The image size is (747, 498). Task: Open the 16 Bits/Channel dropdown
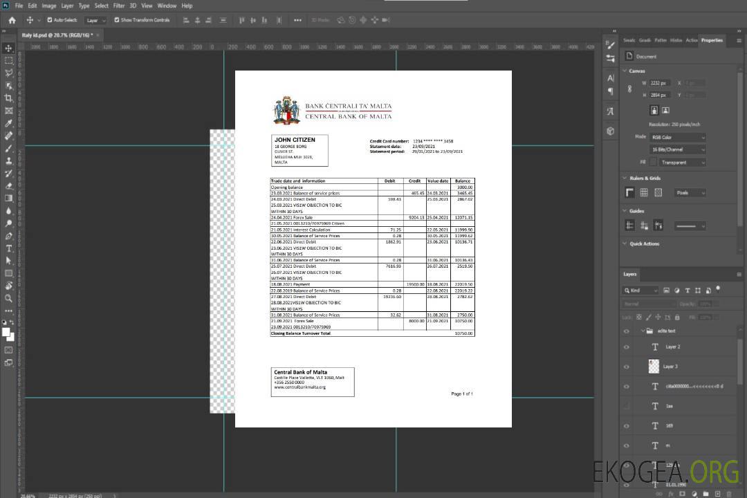click(677, 149)
